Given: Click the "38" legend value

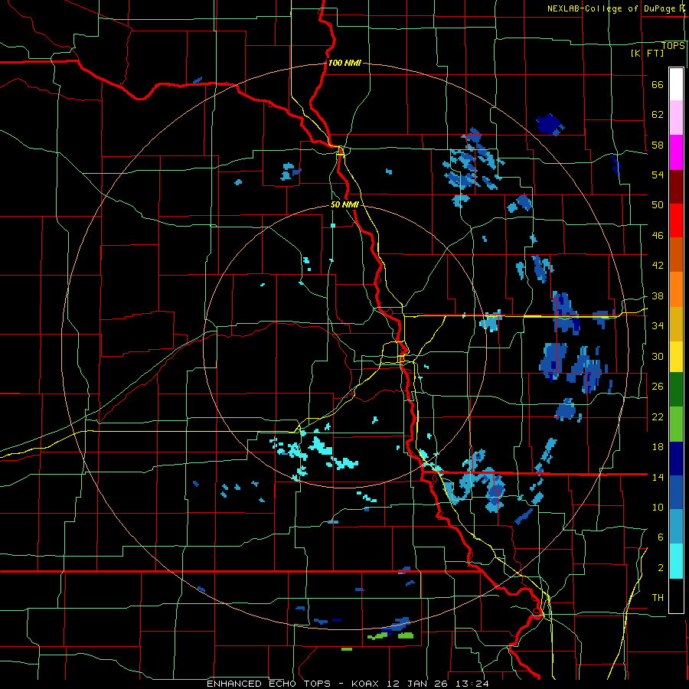Looking at the screenshot, I should (658, 296).
